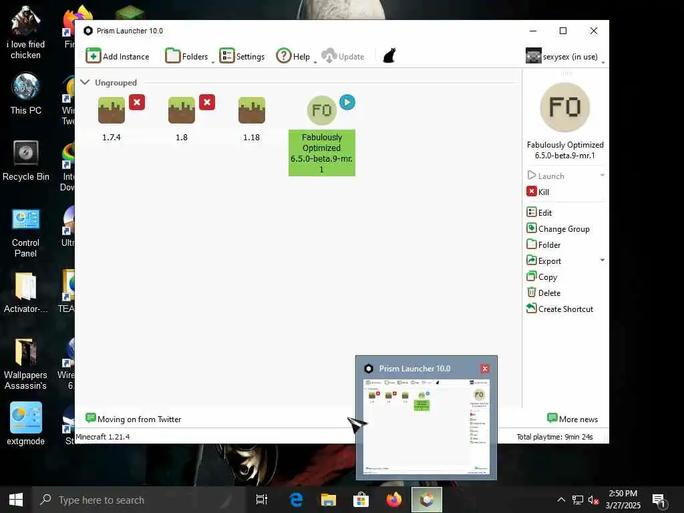Select the 1.7.4 instance icon

[112, 110]
